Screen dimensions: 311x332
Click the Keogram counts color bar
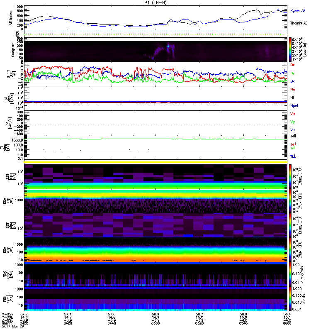(290, 50)
